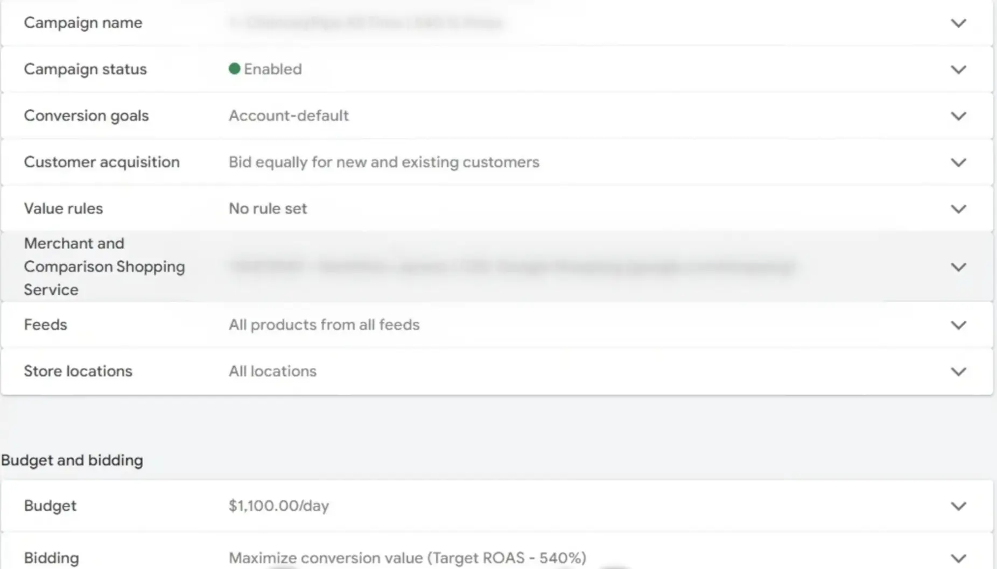Select the No rule set value text
This screenshot has height=569, width=997.
[268, 209]
